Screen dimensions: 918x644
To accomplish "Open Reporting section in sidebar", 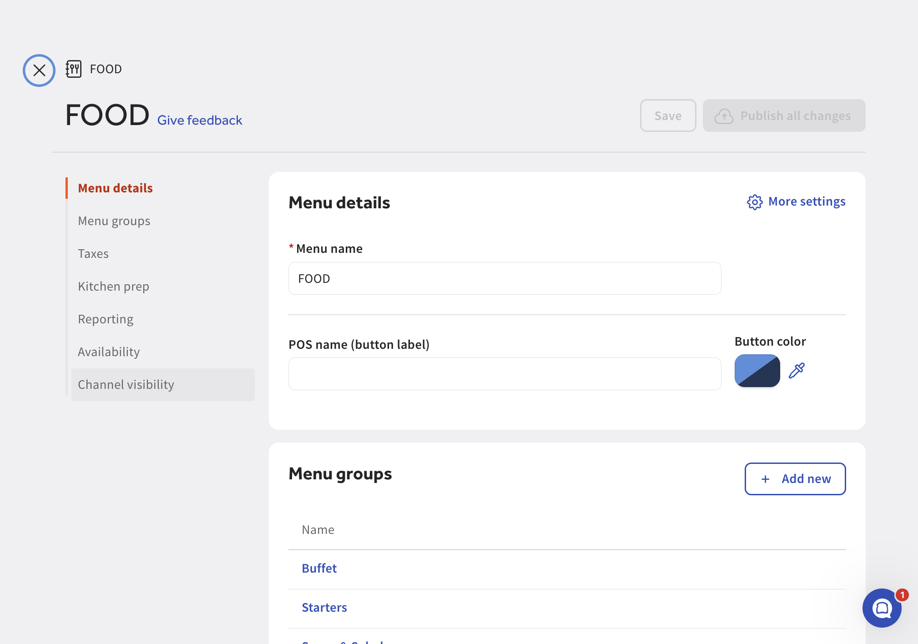I will [106, 319].
